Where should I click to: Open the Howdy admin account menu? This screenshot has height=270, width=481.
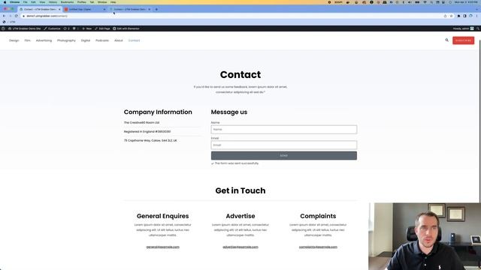(463, 28)
